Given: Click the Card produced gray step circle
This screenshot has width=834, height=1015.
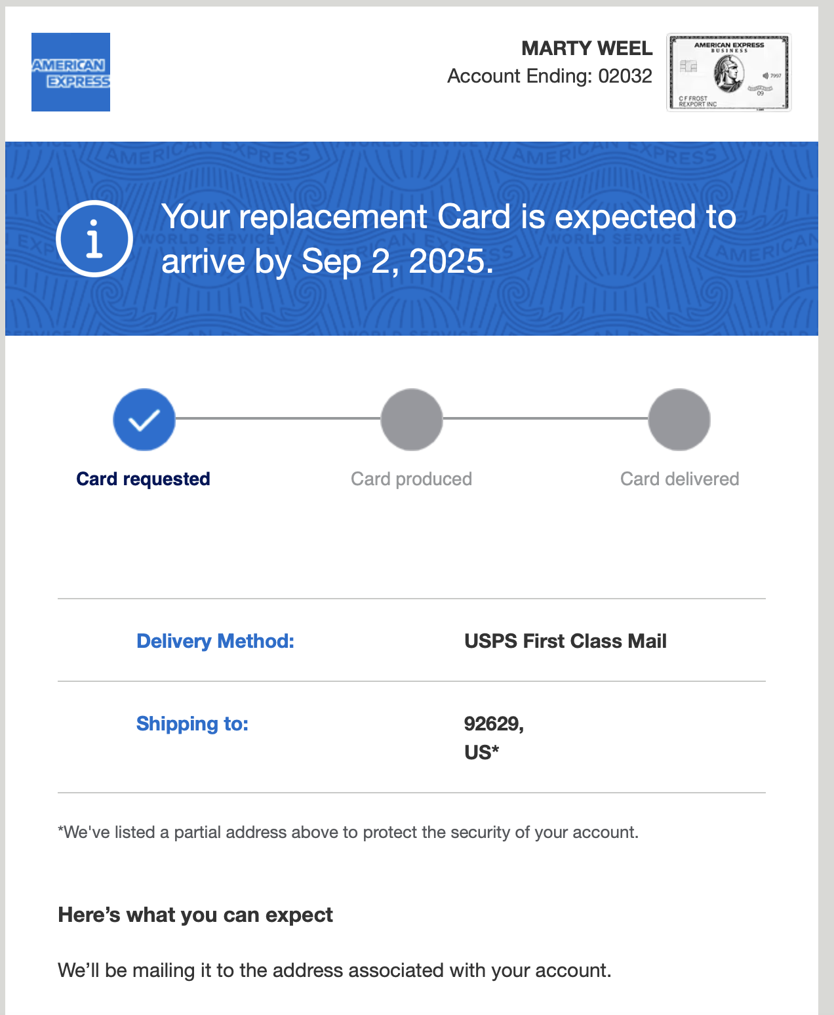Looking at the screenshot, I should click(x=412, y=420).
